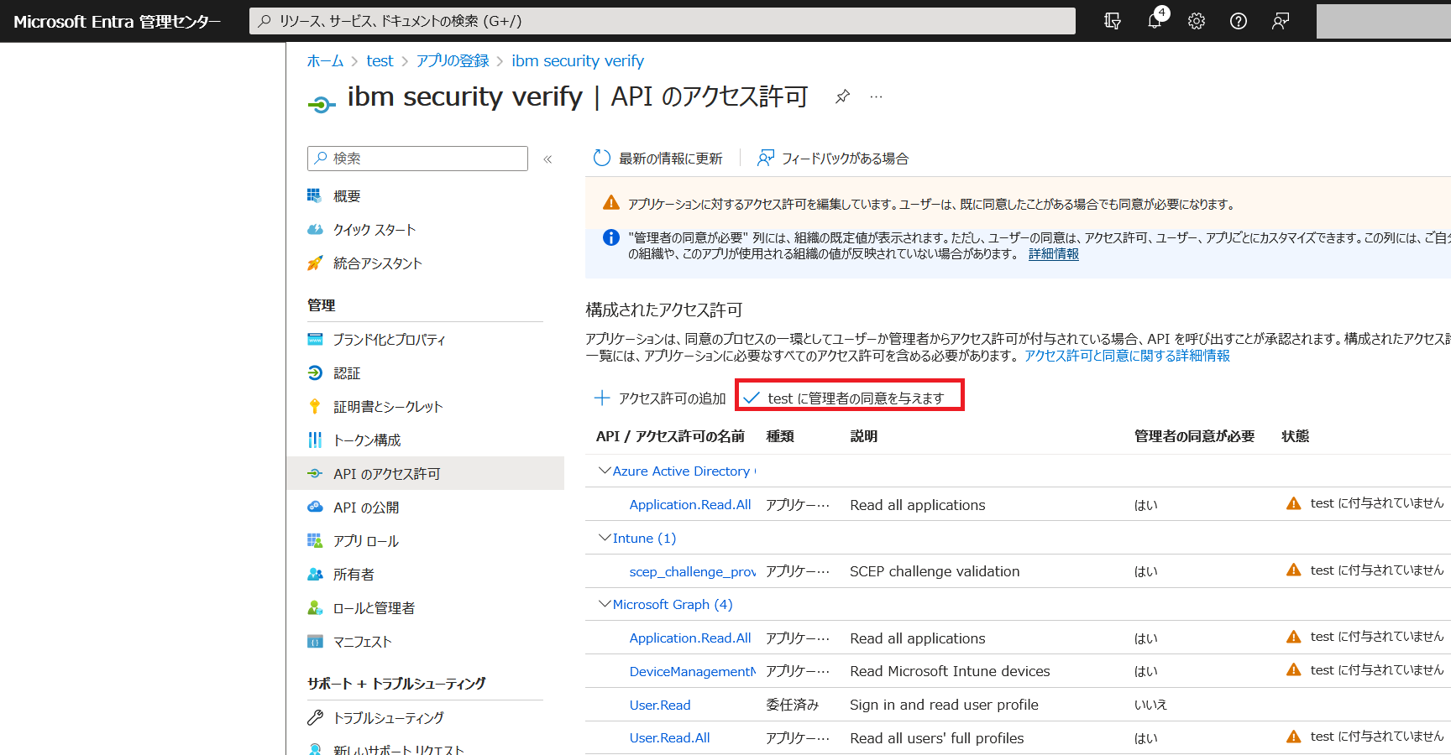Click the feedback person icon in top bar
Viewport: 1451px width, 755px height.
(1281, 21)
